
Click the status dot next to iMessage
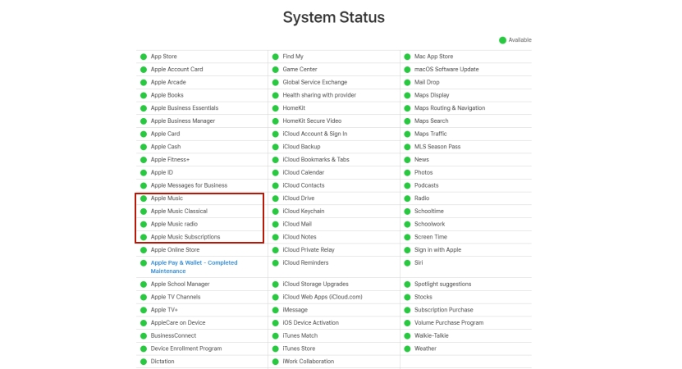[x=275, y=310]
